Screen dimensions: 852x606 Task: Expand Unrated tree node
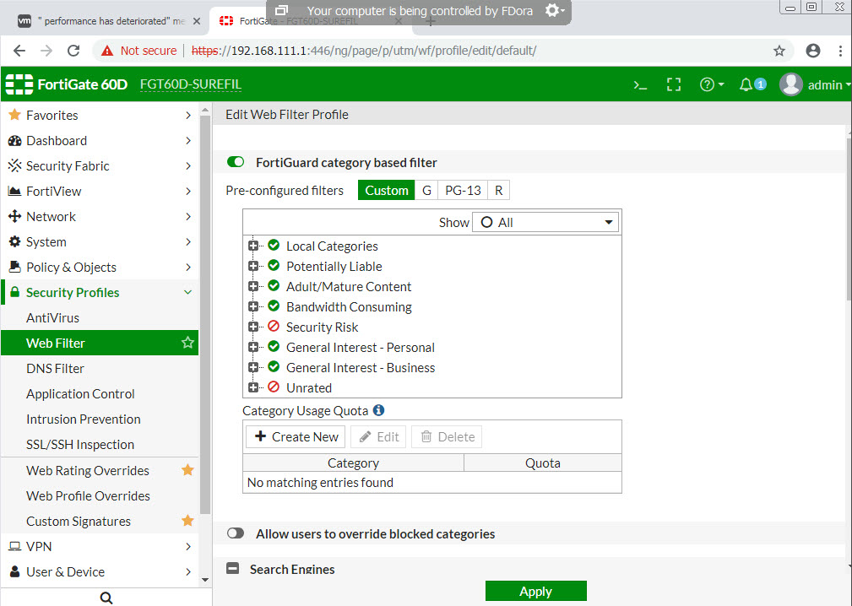[253, 387]
